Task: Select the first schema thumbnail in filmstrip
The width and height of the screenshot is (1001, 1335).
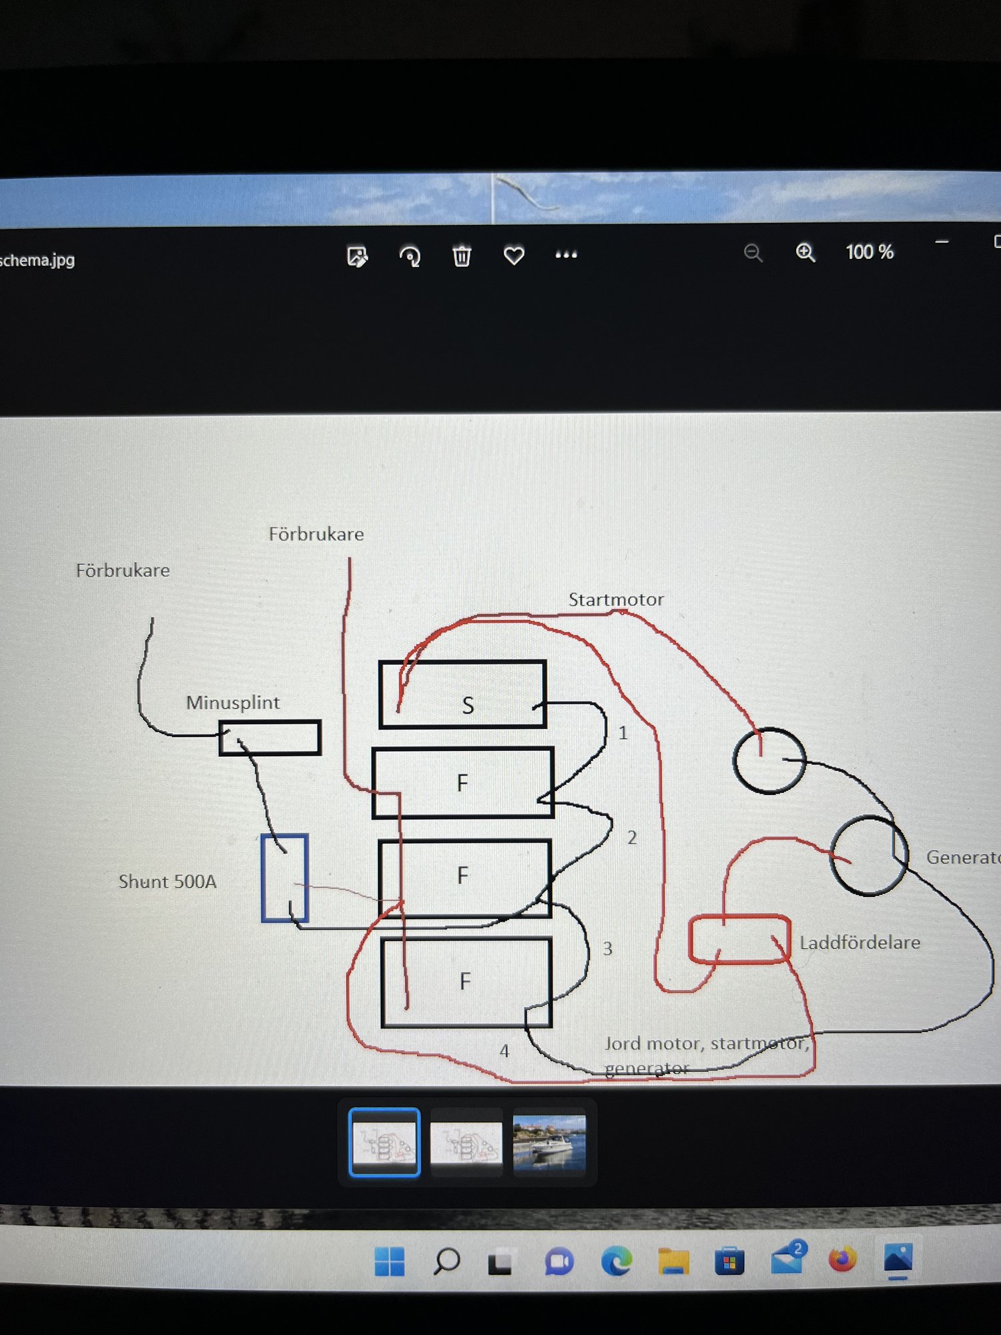Action: tap(384, 1142)
